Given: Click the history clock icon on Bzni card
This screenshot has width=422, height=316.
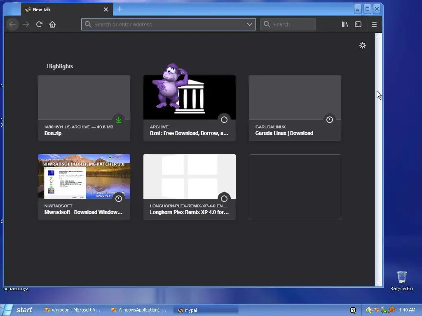Looking at the screenshot, I should point(224,120).
